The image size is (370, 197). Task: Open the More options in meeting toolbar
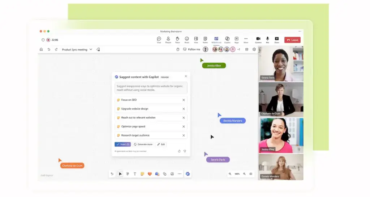pyautogui.click(x=246, y=40)
